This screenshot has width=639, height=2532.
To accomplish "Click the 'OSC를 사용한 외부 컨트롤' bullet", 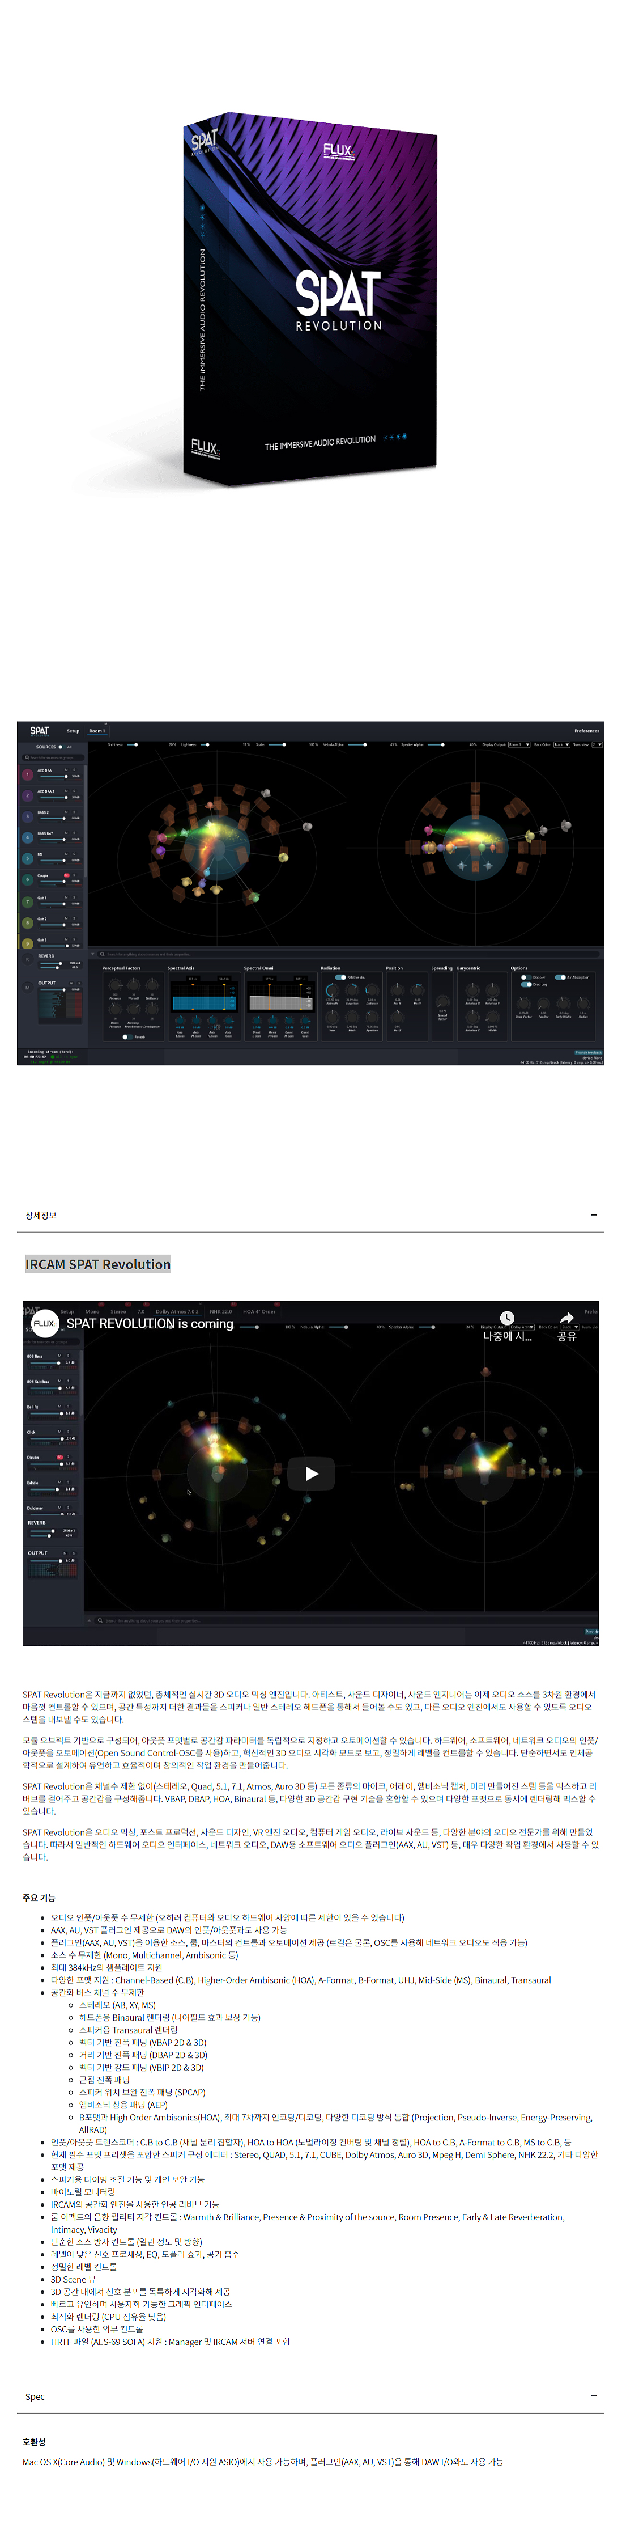I will (x=97, y=2328).
